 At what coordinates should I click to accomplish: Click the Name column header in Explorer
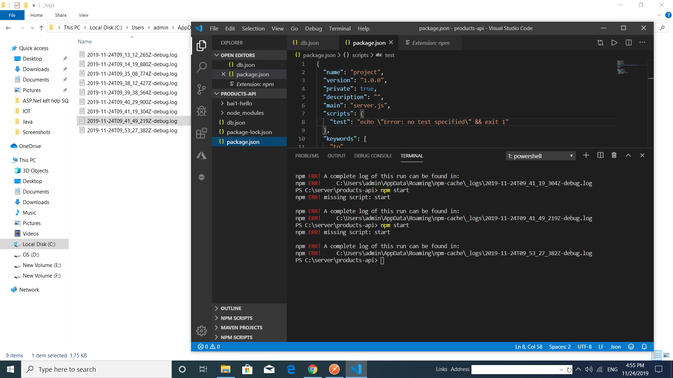[85, 41]
